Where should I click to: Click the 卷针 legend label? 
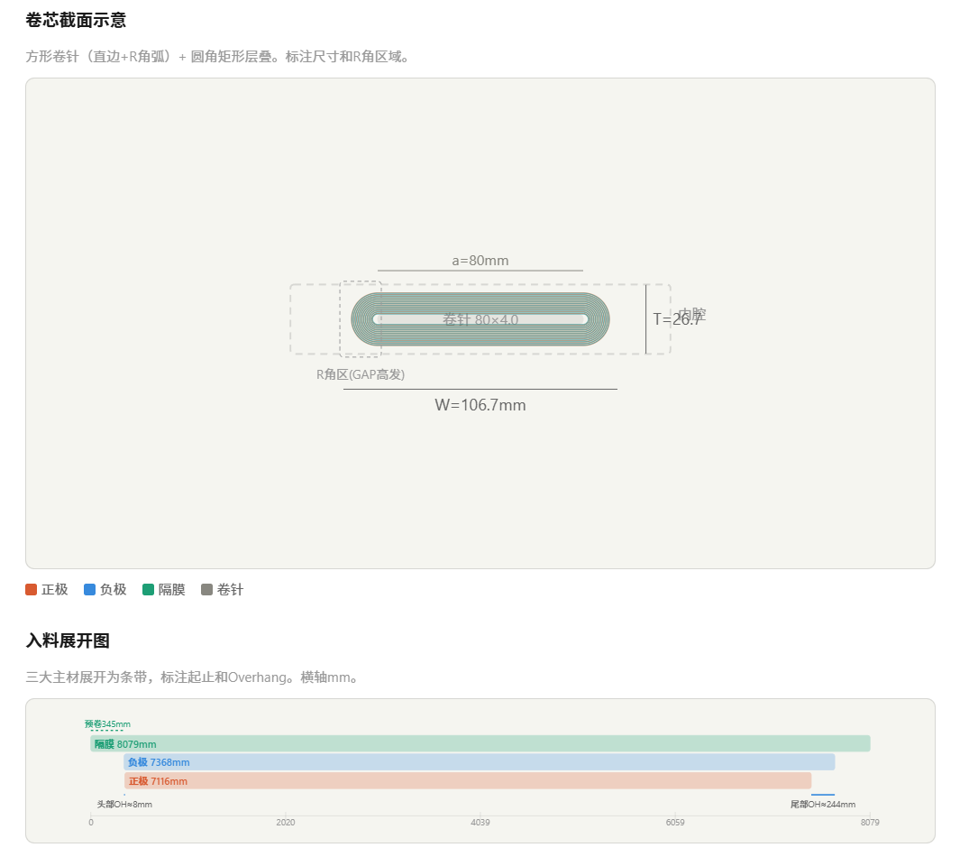[231, 589]
